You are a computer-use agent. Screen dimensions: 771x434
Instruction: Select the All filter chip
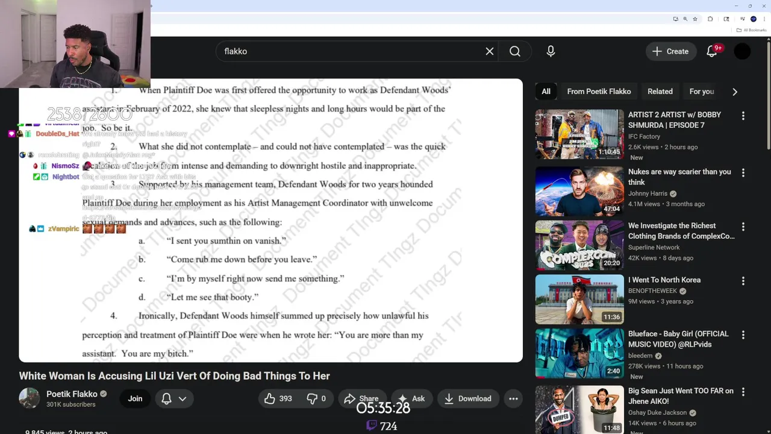coord(546,92)
